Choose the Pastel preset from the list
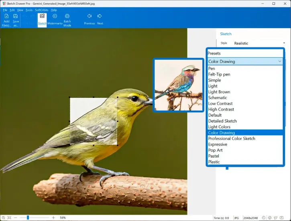The width and height of the screenshot is (291, 221). [x=214, y=156]
